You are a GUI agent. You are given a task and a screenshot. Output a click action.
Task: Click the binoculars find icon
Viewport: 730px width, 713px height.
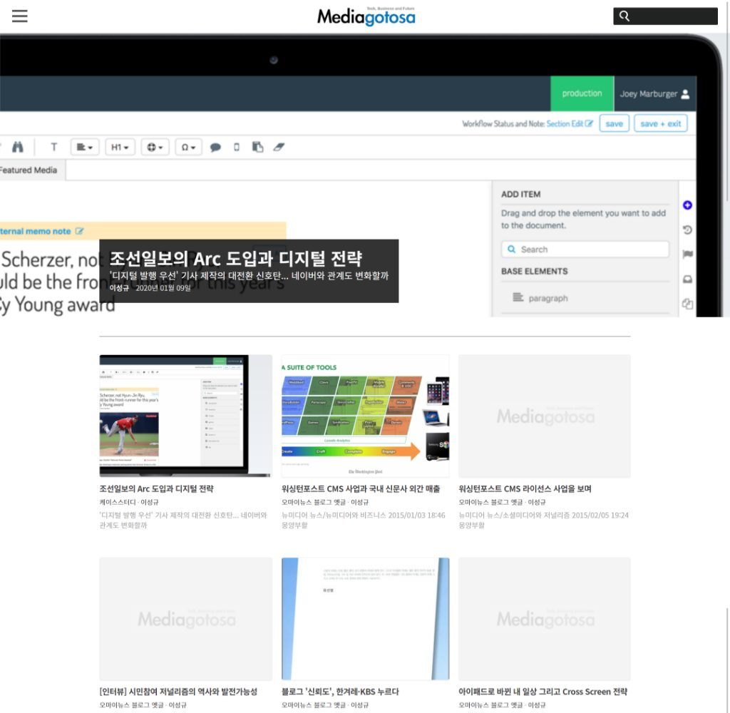pos(18,147)
